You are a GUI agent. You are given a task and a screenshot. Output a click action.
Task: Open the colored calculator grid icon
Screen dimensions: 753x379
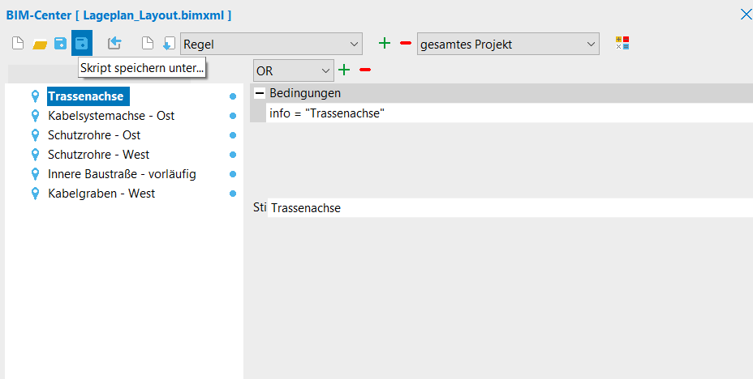click(x=622, y=44)
